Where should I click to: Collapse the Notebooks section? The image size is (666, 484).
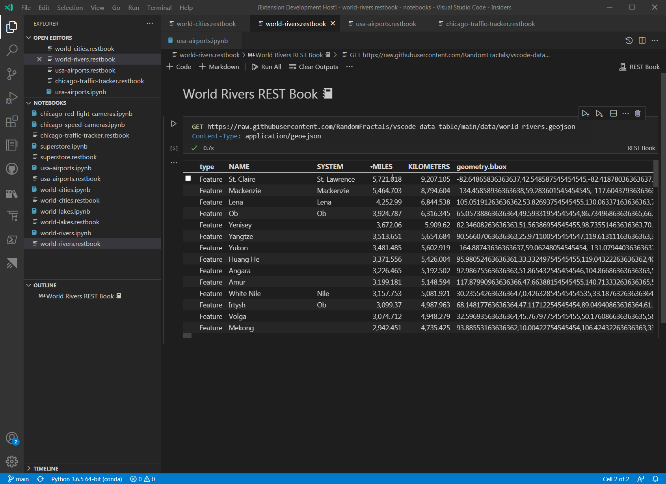click(29, 103)
